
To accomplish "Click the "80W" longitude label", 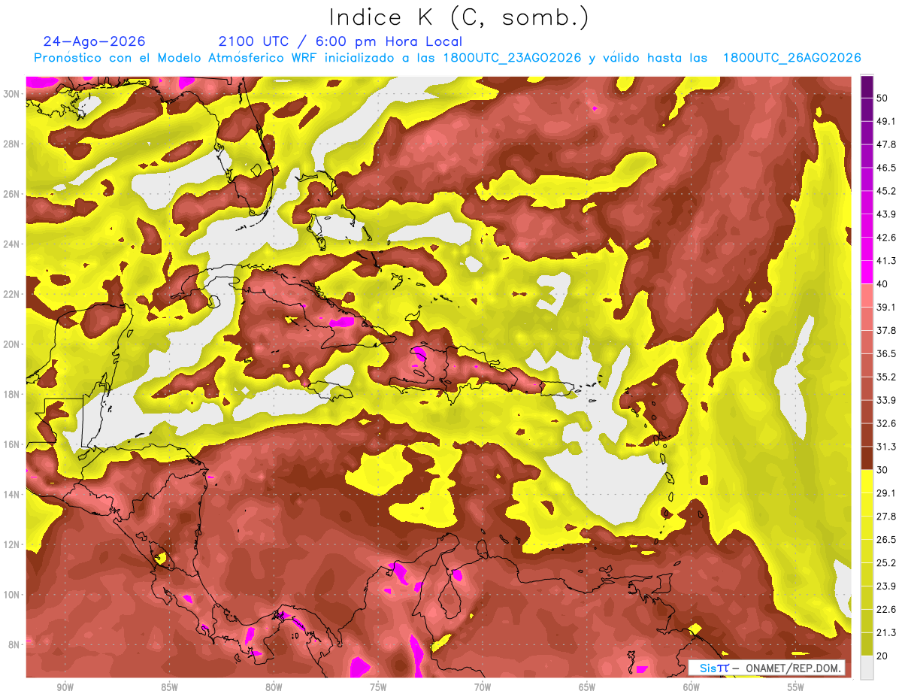I will (x=274, y=688).
